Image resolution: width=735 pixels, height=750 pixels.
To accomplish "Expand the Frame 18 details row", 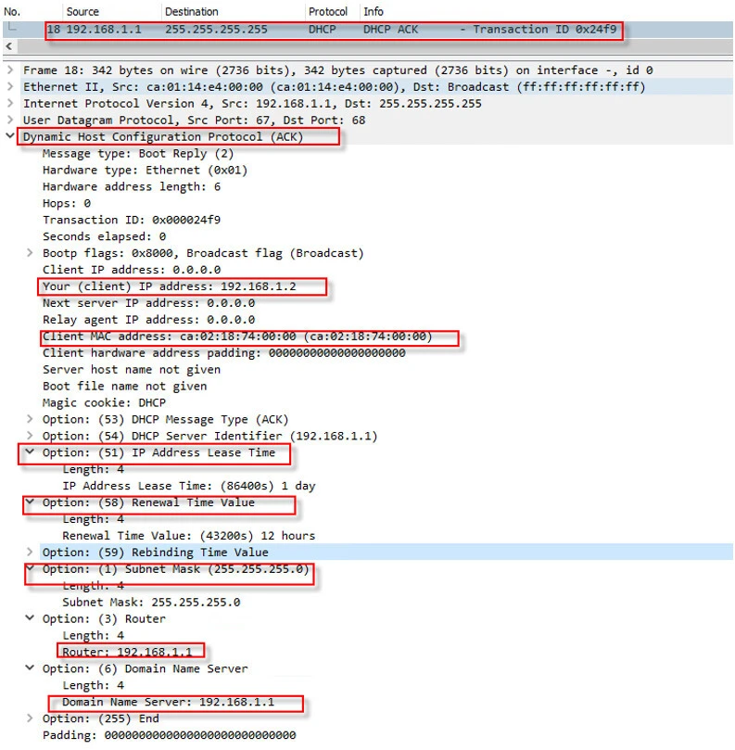I will point(10,70).
